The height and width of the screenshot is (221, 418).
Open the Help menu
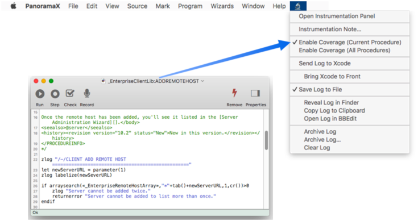click(x=279, y=6)
